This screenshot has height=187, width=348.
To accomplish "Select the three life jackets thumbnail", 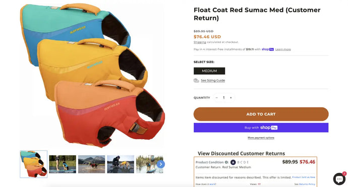I will coord(33,164).
